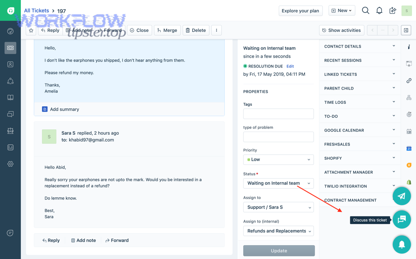This screenshot has width=416, height=259.
Task: Go to previous ticket arrow
Action: click(x=372, y=30)
